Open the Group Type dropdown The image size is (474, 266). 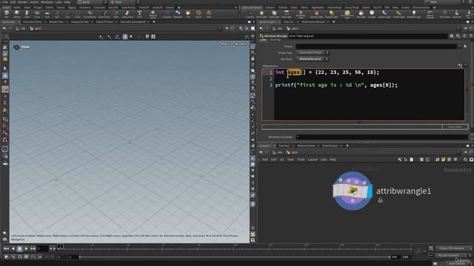[313, 52]
